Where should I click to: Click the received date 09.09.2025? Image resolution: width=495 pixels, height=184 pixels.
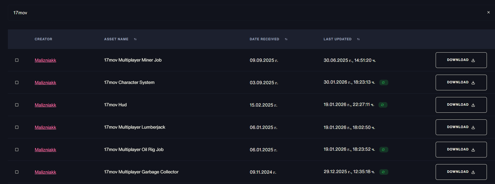pos(264,60)
